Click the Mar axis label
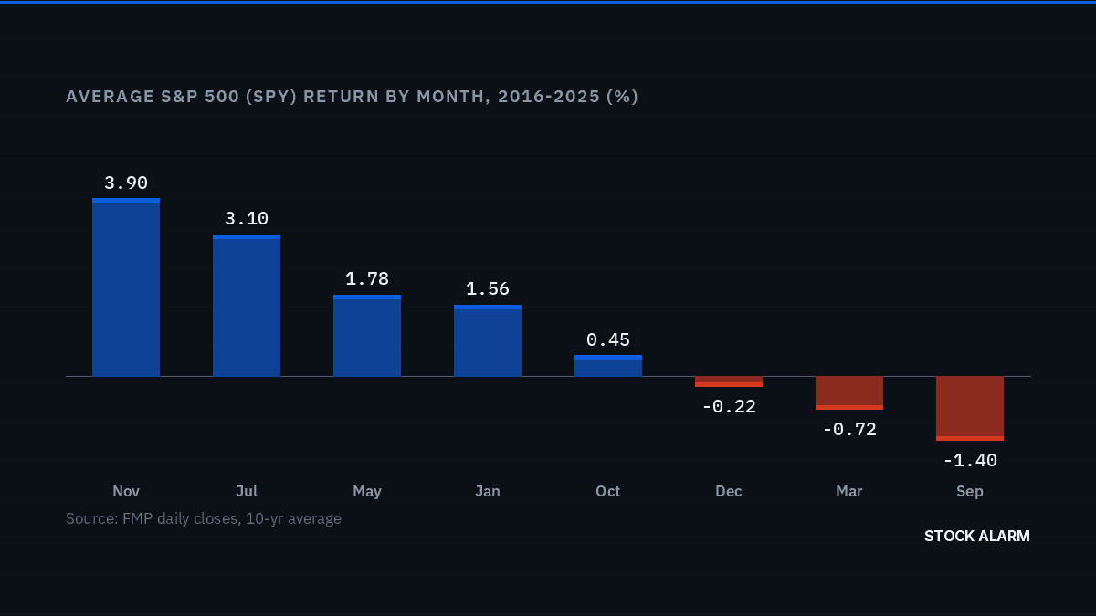The image size is (1096, 616). pos(849,491)
